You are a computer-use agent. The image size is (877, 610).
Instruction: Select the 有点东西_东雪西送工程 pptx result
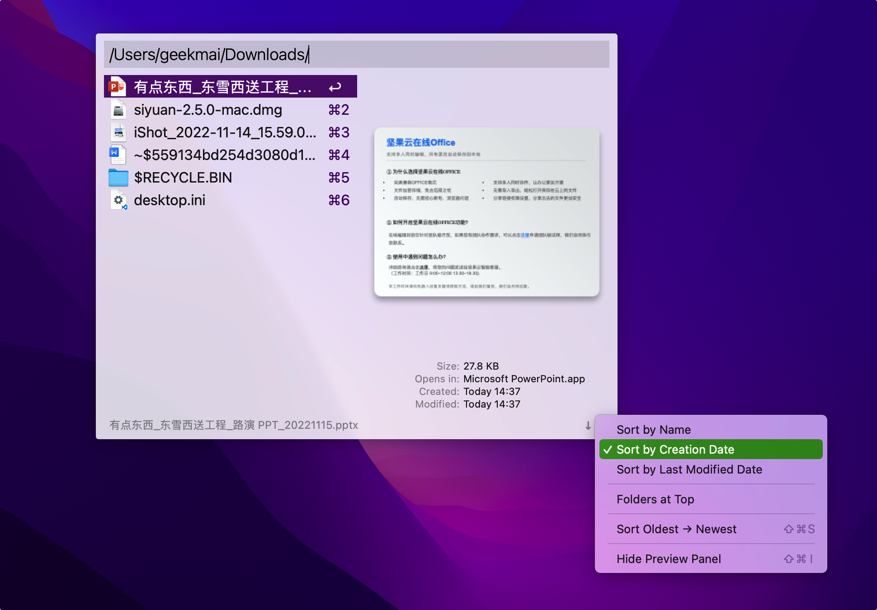[231, 87]
